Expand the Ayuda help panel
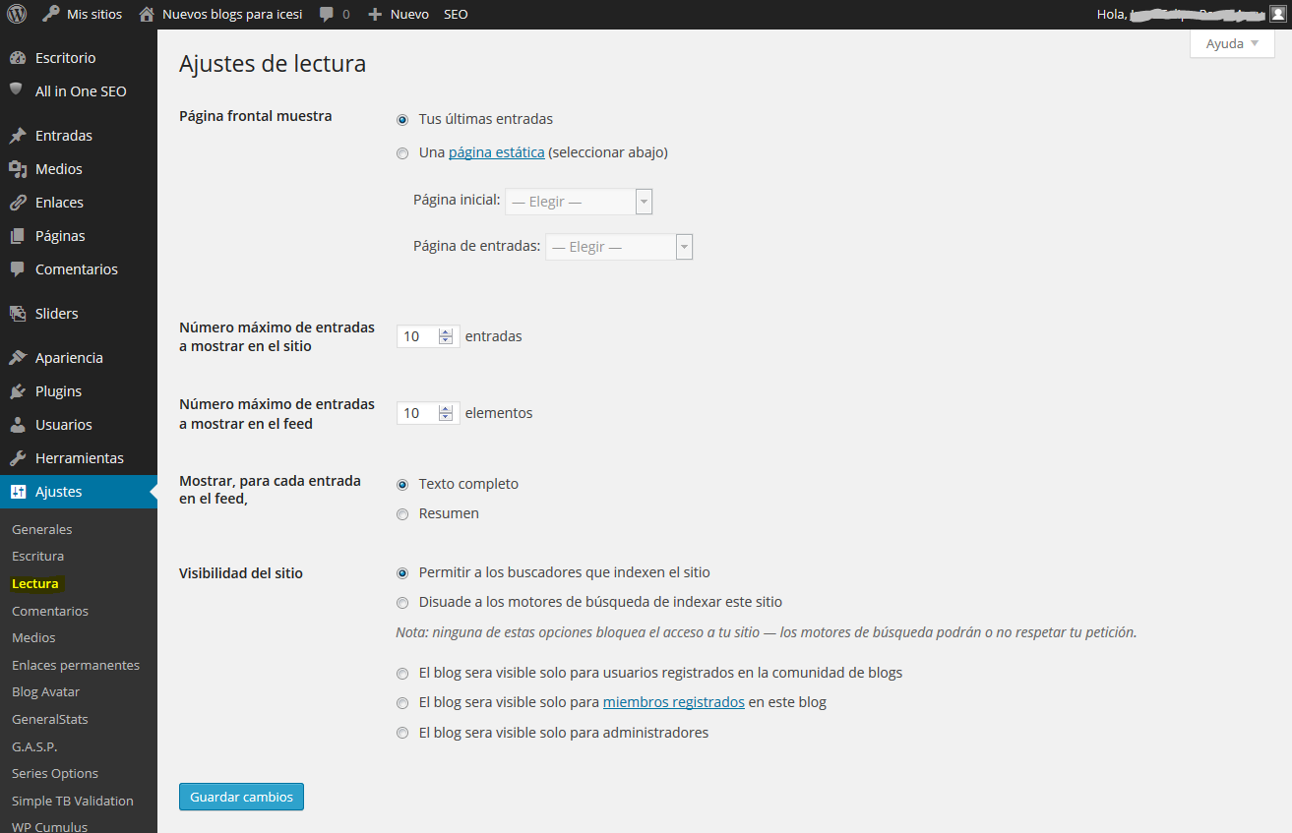1292x833 pixels. [x=1232, y=44]
